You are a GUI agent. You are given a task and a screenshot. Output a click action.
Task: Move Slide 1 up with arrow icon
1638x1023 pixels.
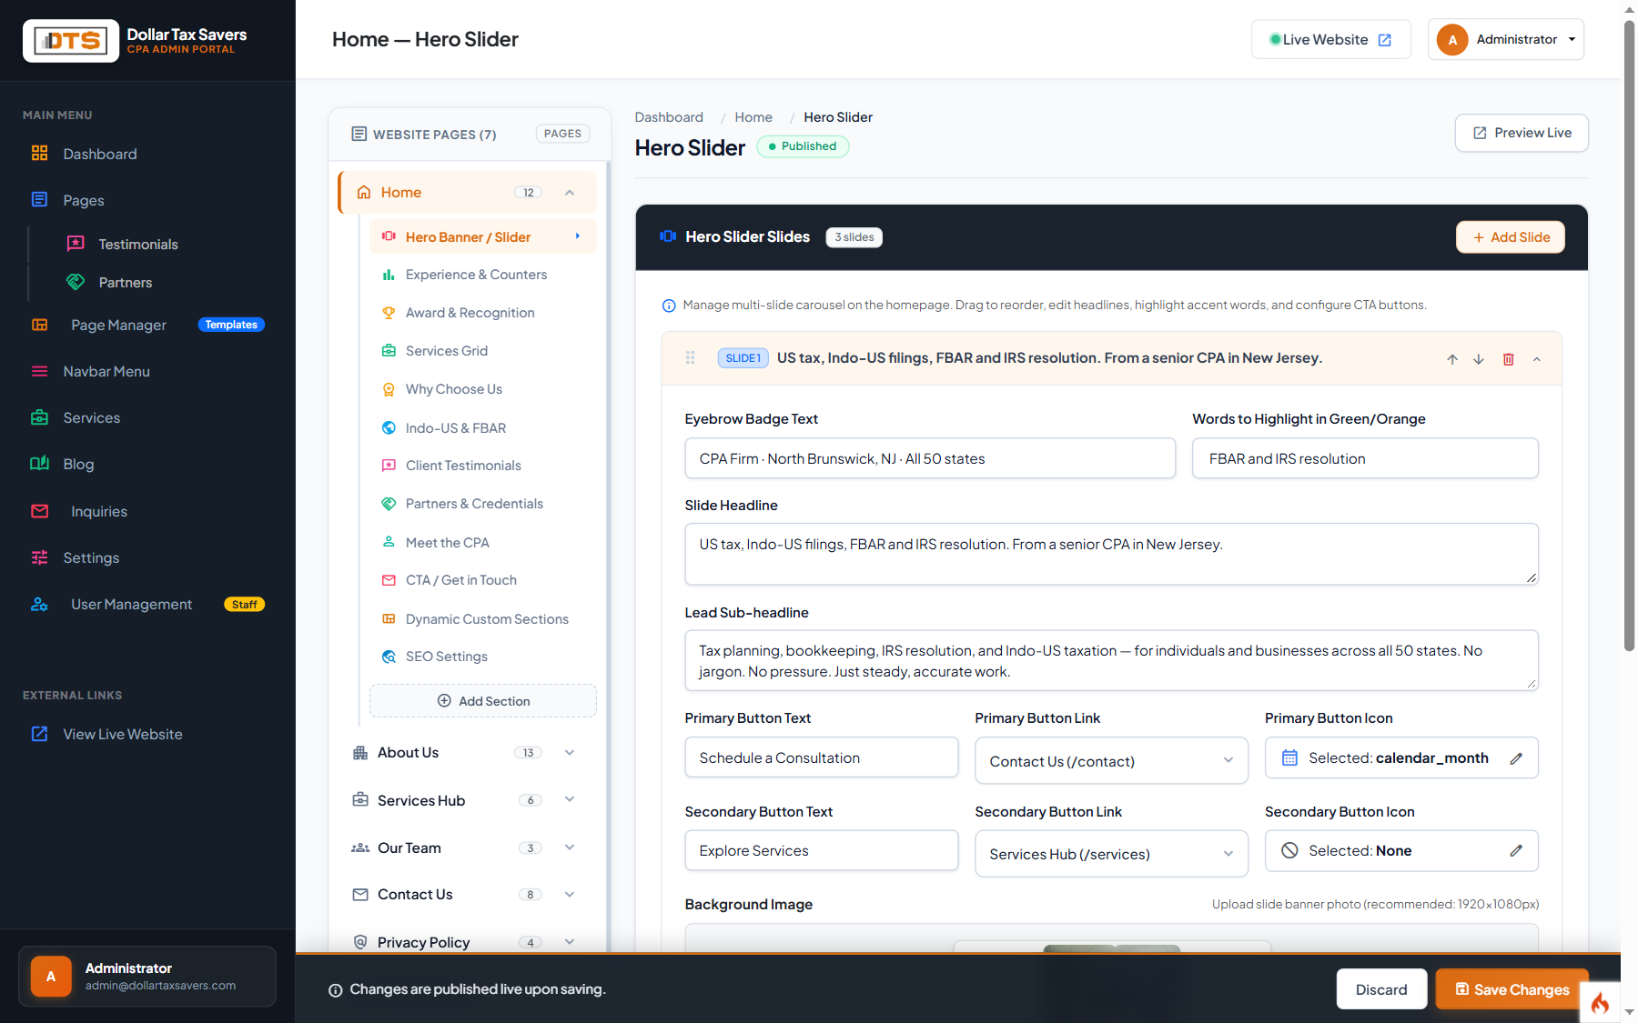click(1452, 359)
